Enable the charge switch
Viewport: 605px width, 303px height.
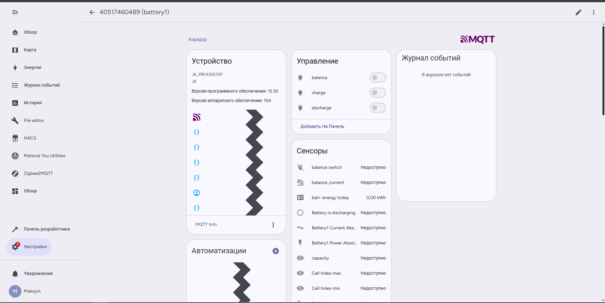coord(377,93)
